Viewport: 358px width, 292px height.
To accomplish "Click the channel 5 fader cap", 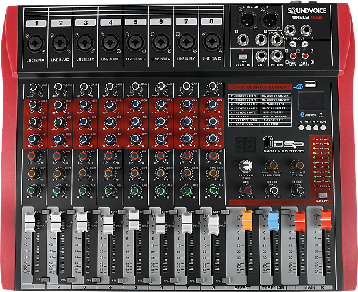I will pos(134,220).
